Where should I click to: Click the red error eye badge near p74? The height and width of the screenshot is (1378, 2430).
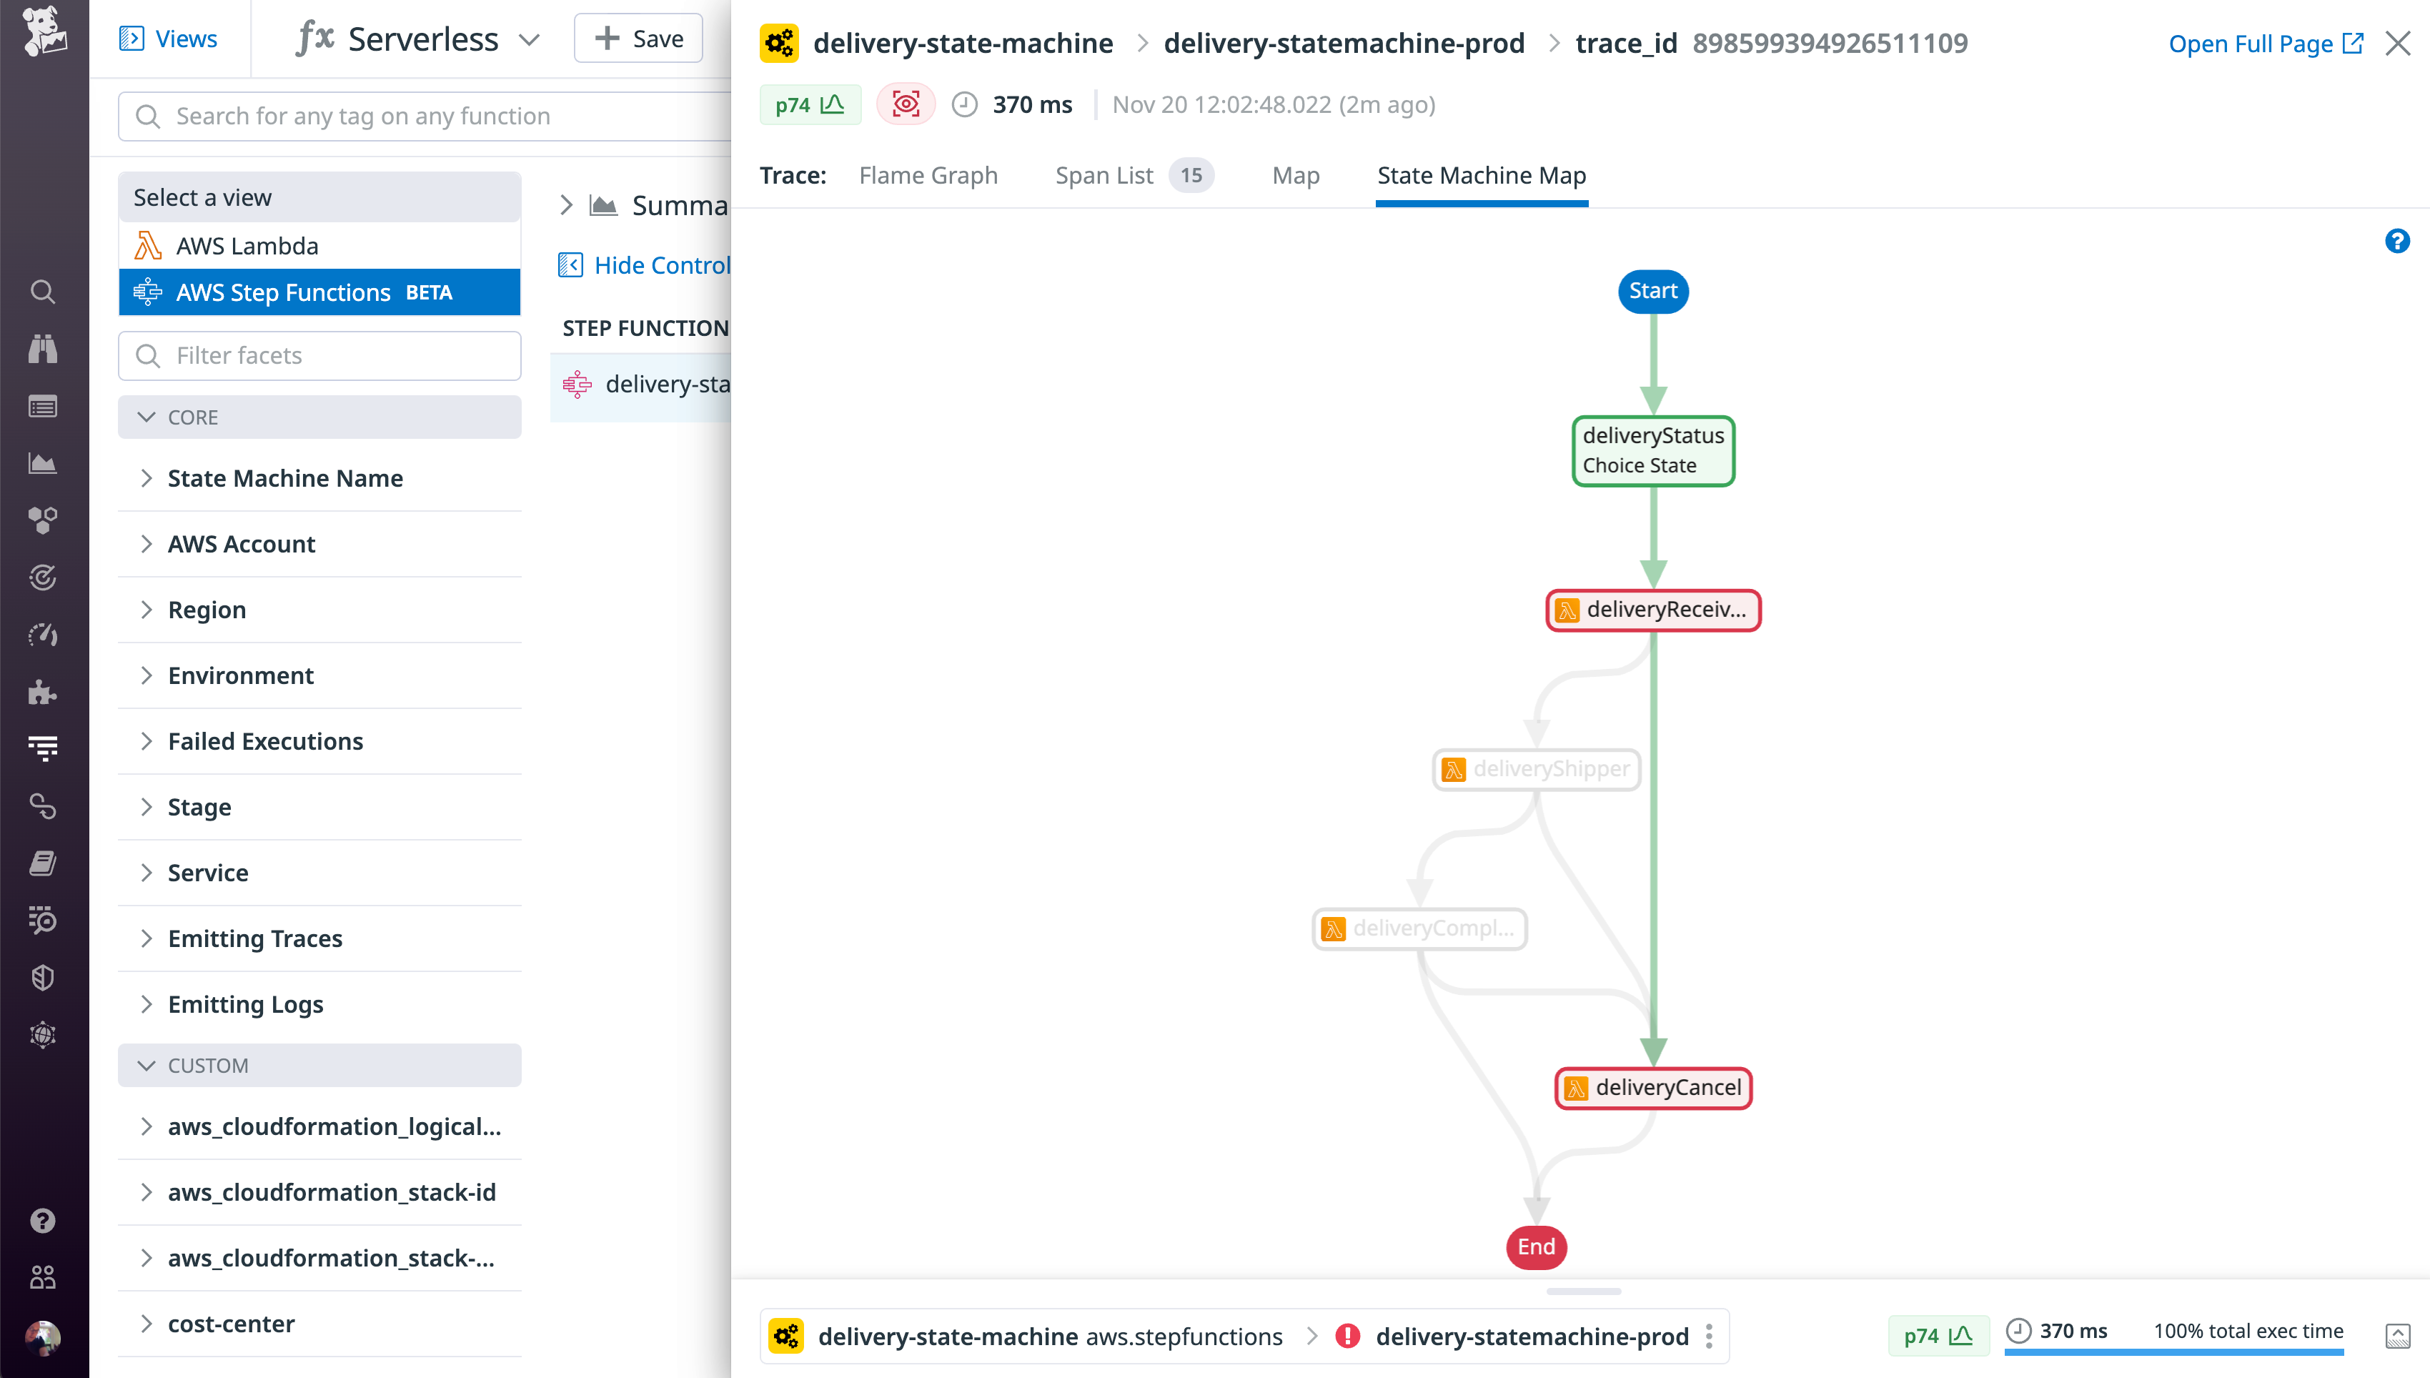(906, 104)
